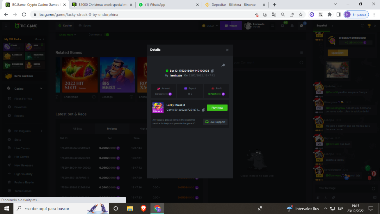Screen dimensions: 380x214
Task: Open the notifications bell icon
Action: (292, 26)
